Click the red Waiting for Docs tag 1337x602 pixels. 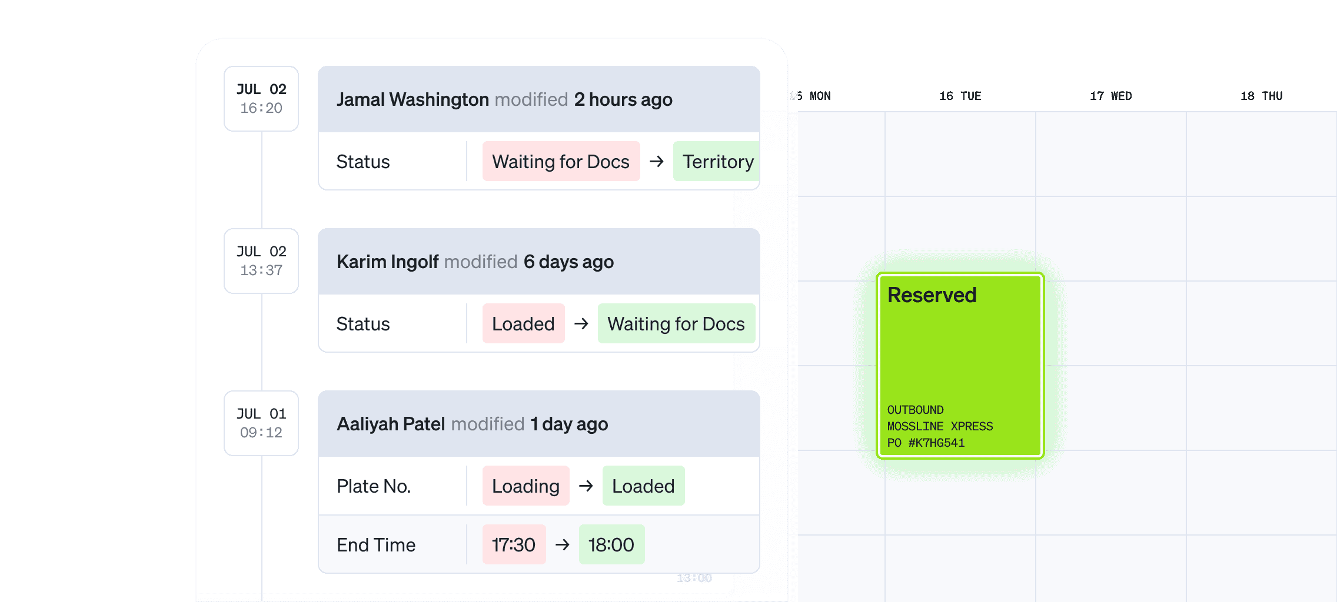coord(561,161)
